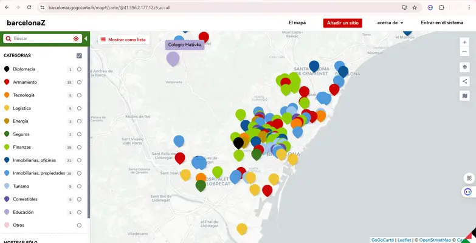The height and width of the screenshot is (243, 476).
Task: Click the Comestibles category label
Action: tap(25, 199)
